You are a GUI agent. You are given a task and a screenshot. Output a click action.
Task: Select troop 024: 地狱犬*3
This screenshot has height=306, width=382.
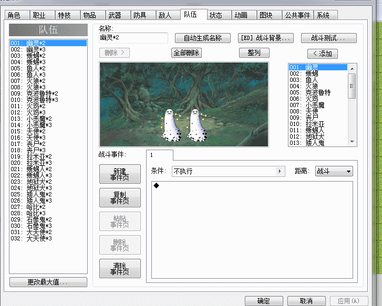(x=48, y=188)
